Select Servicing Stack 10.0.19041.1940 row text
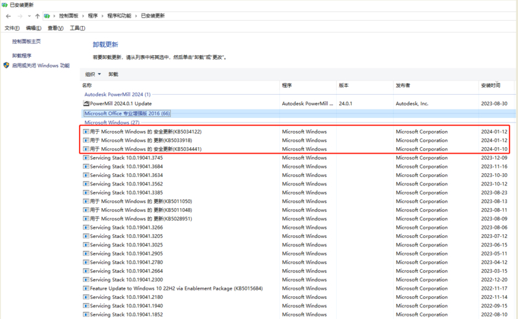This screenshot has width=518, height=319. pyautogui.click(x=126, y=306)
